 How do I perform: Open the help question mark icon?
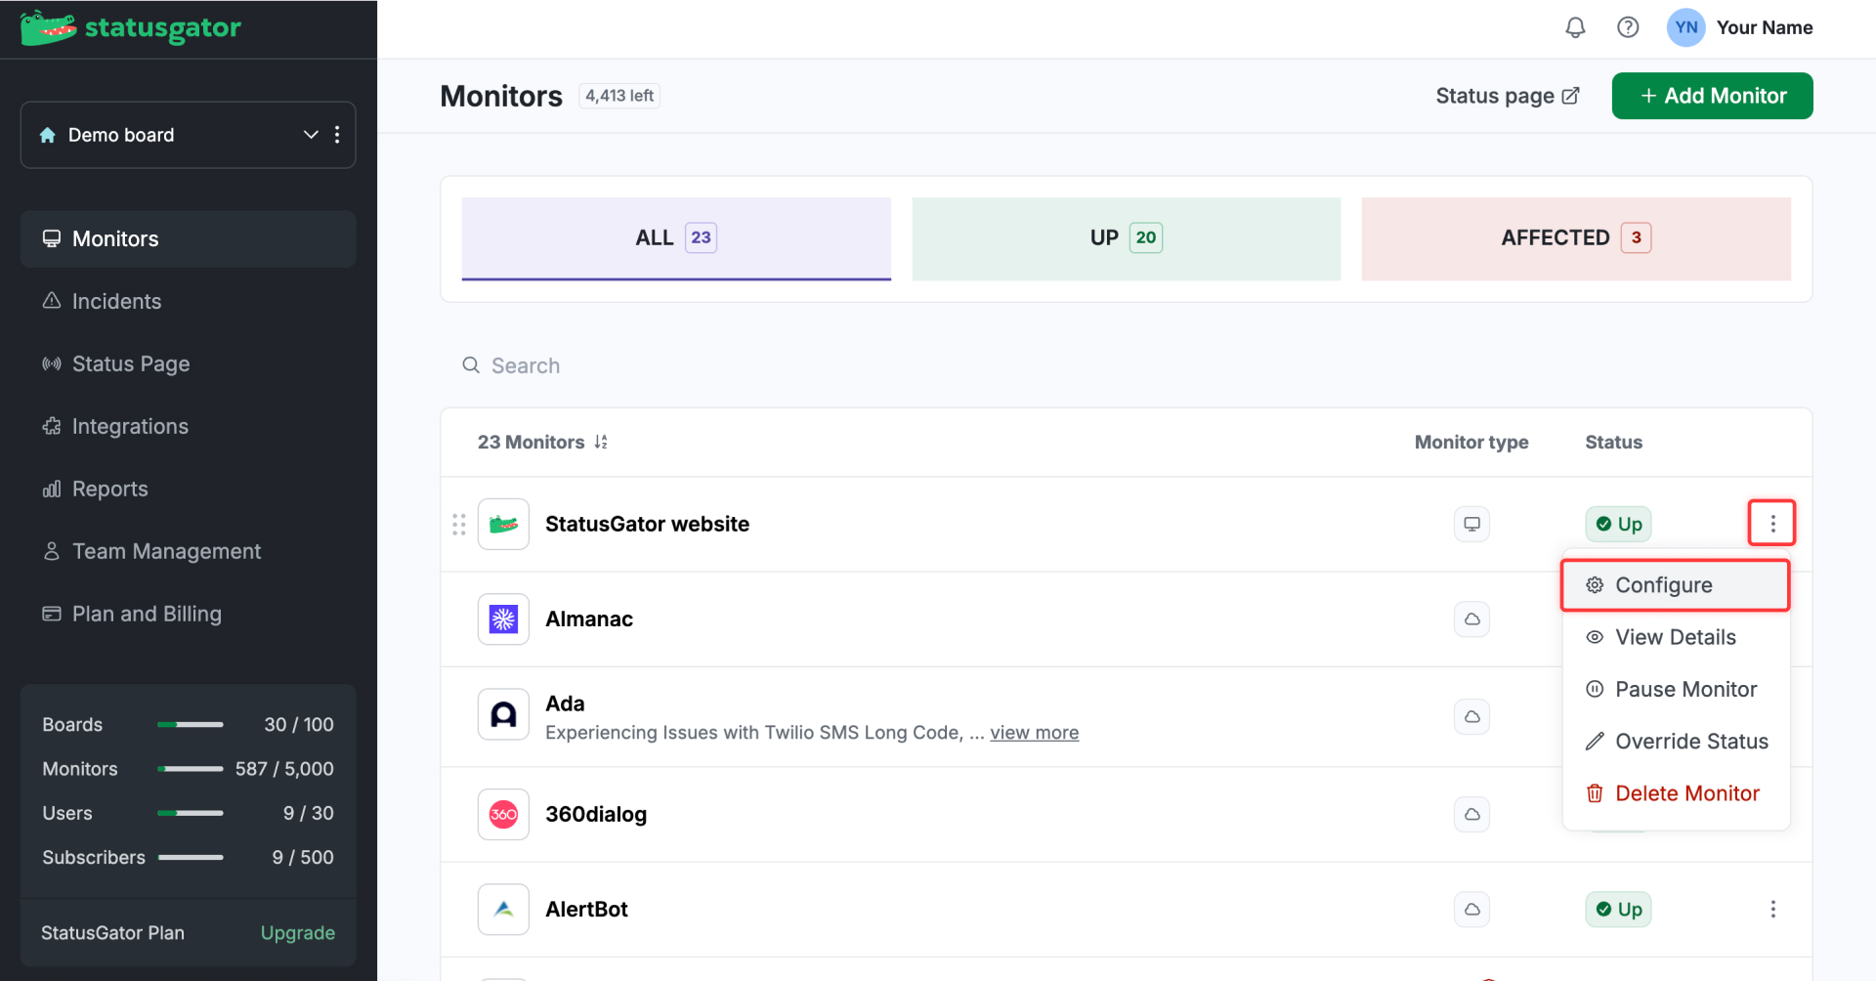[x=1628, y=27]
